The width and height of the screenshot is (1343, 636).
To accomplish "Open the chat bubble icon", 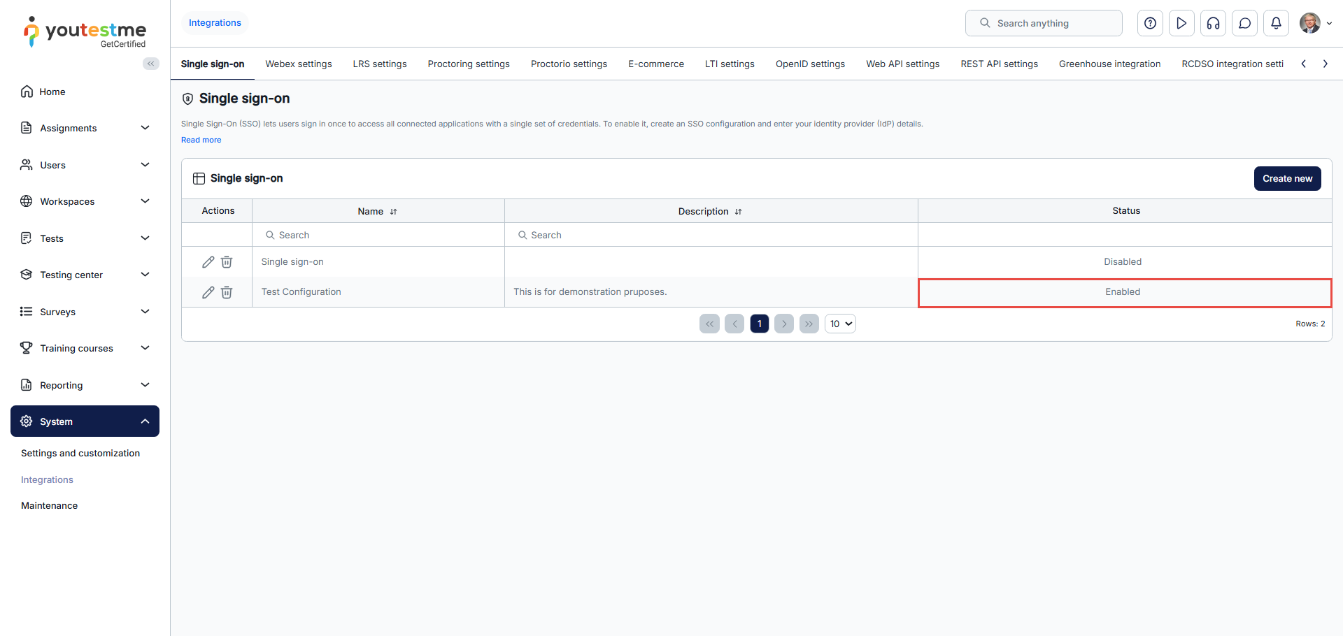I will (x=1244, y=23).
